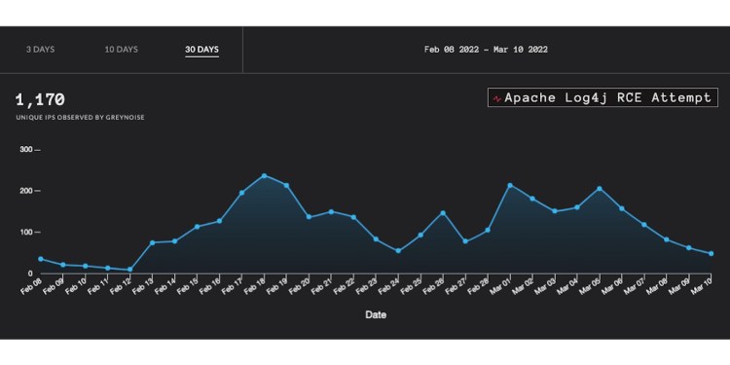This screenshot has width=730, height=365.
Task: Click the Feb 19 data point
Action: tap(286, 185)
